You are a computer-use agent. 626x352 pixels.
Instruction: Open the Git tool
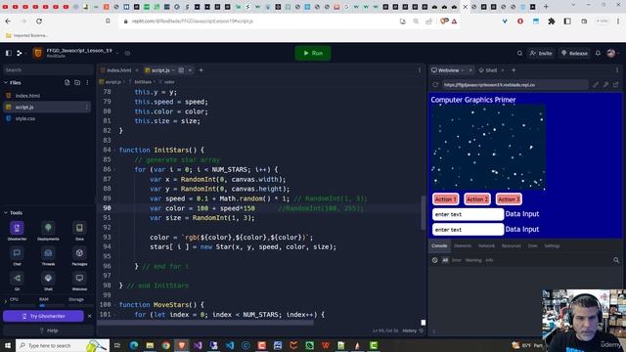[17, 282]
